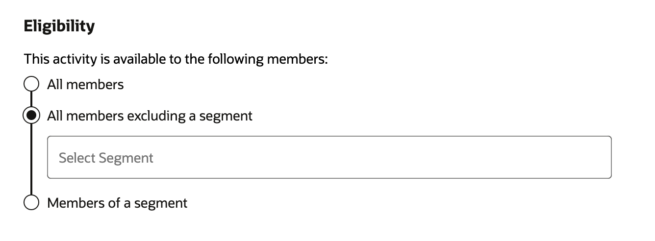Click the word All in the first radio label

(54, 85)
